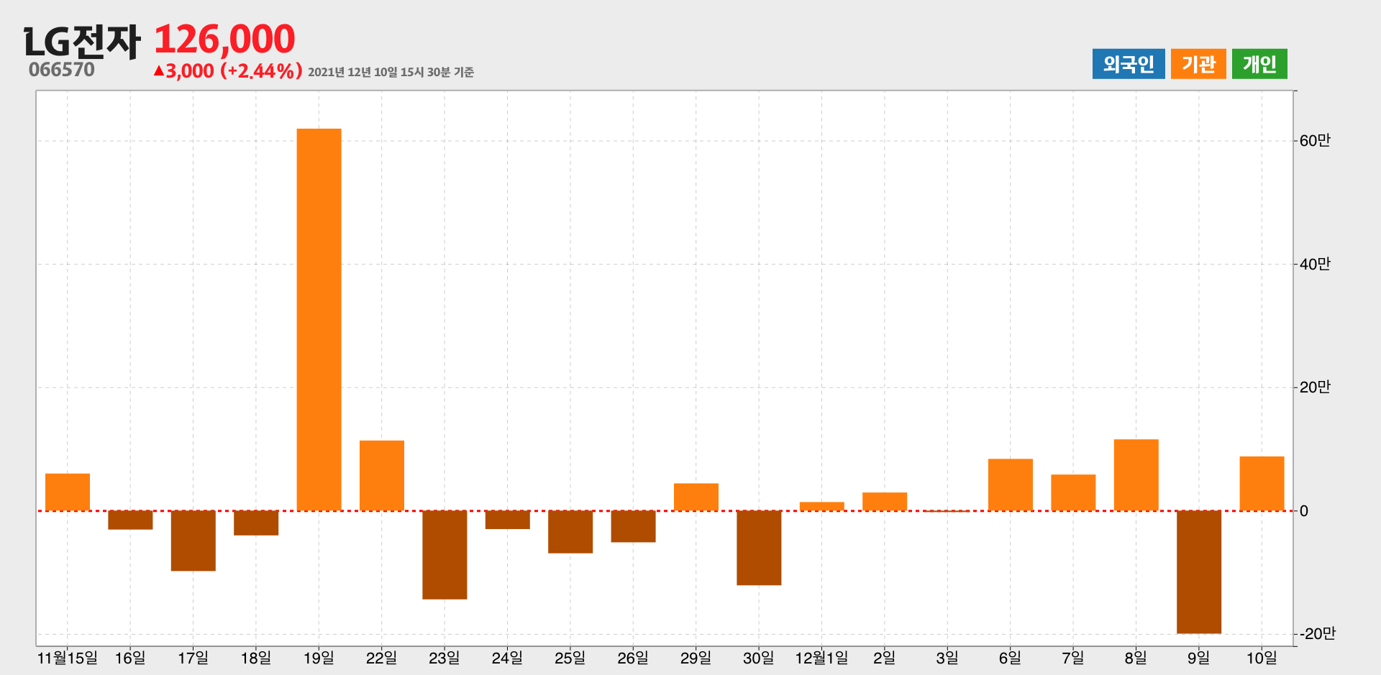Click the stock code 066570

click(62, 70)
